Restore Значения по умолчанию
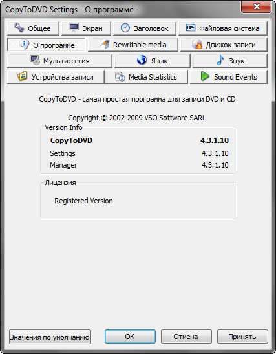The width and height of the screenshot is (276, 354). (50, 337)
